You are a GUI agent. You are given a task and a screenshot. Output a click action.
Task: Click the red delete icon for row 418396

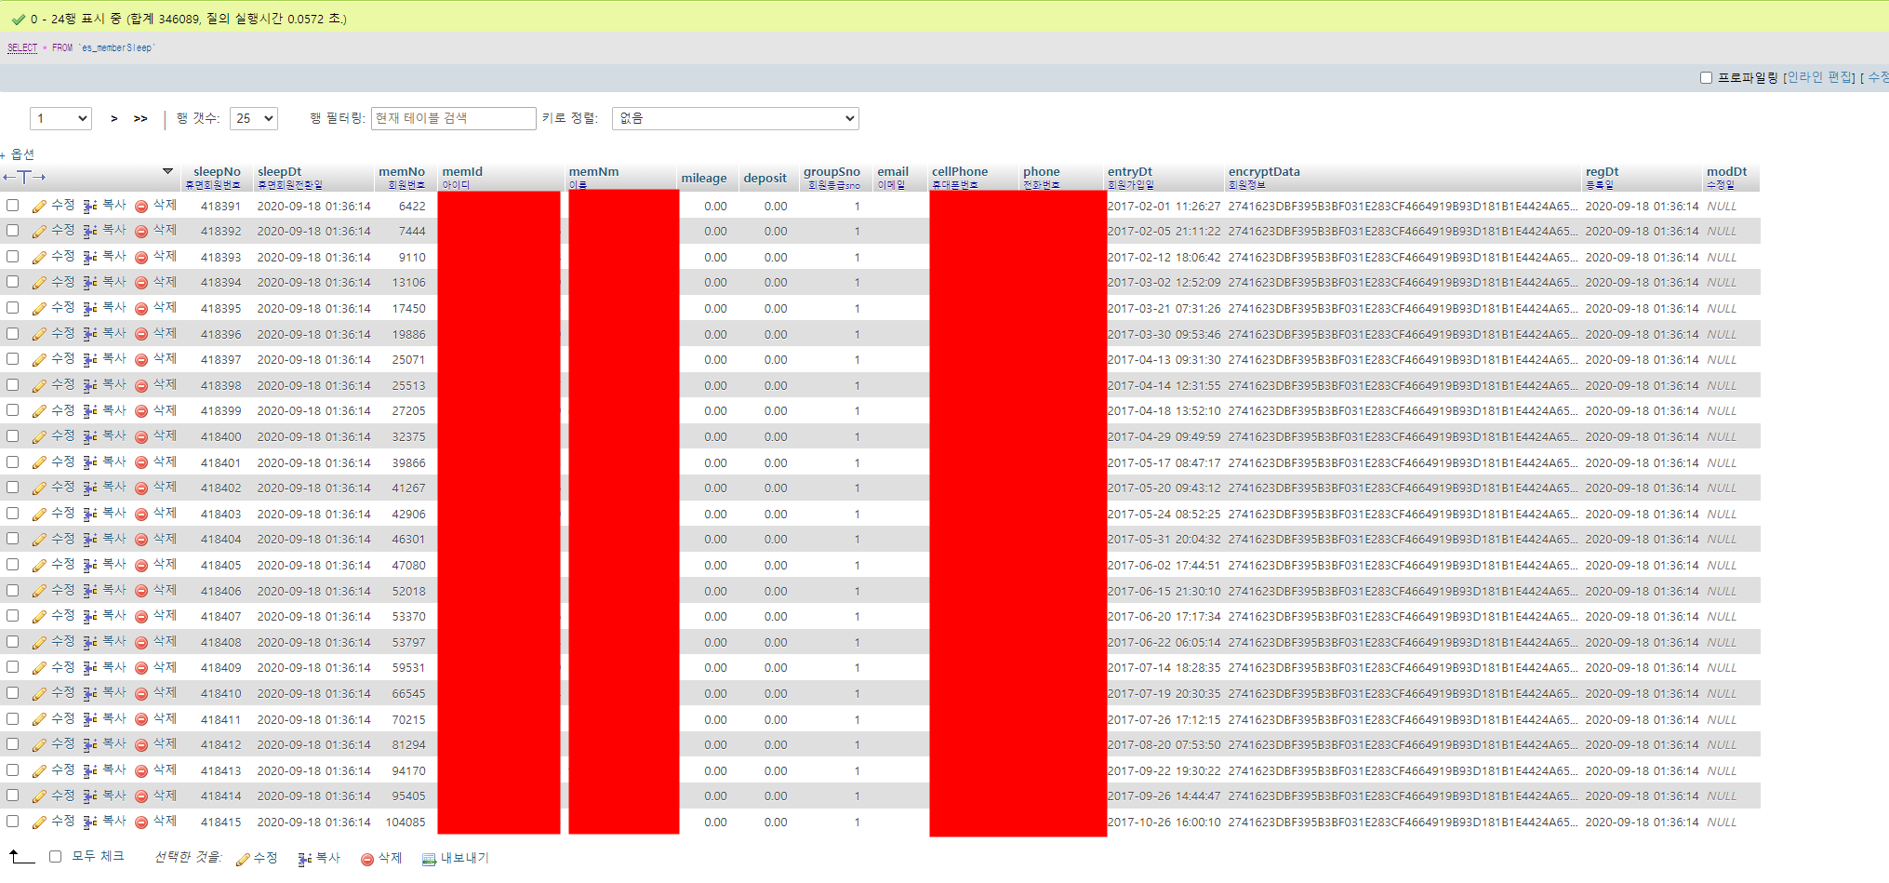(141, 335)
